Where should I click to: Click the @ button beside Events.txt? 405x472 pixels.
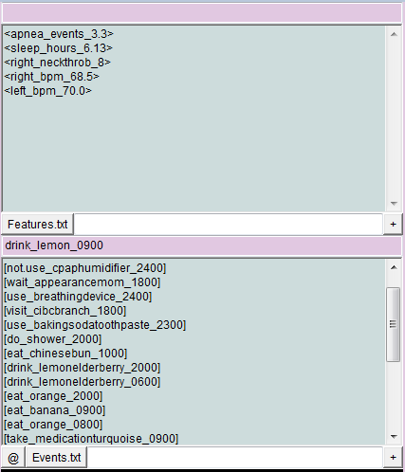[x=13, y=458]
